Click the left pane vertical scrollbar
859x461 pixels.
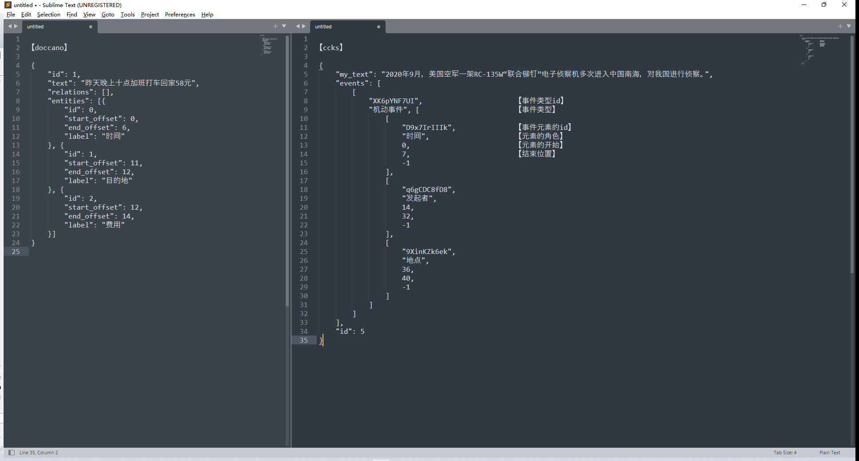pyautogui.click(x=288, y=171)
